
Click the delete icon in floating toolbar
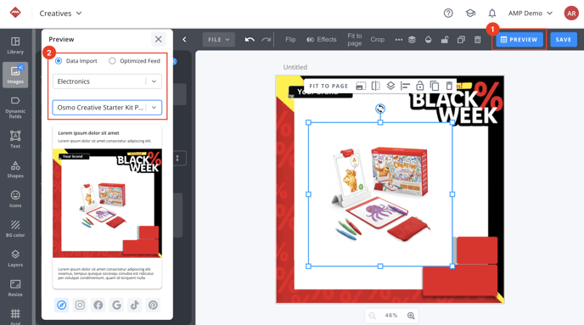click(450, 86)
